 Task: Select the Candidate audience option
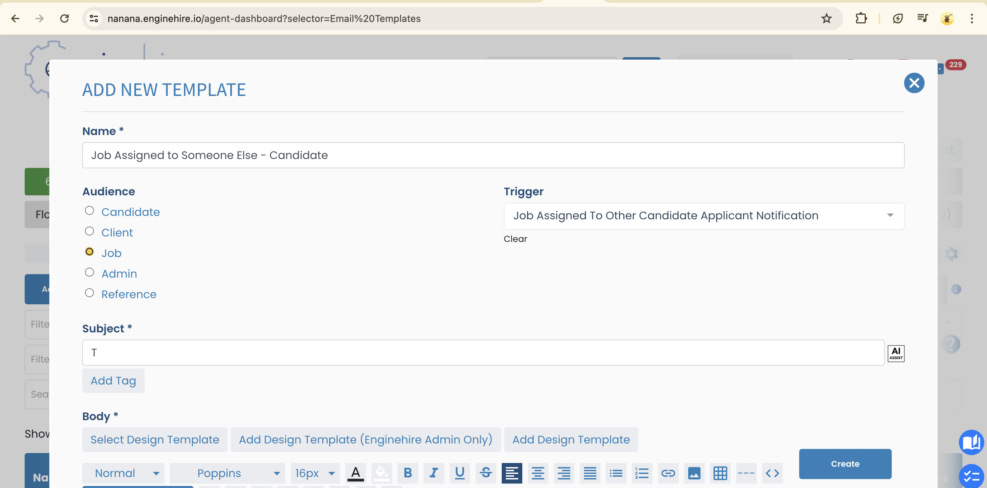coord(89,211)
